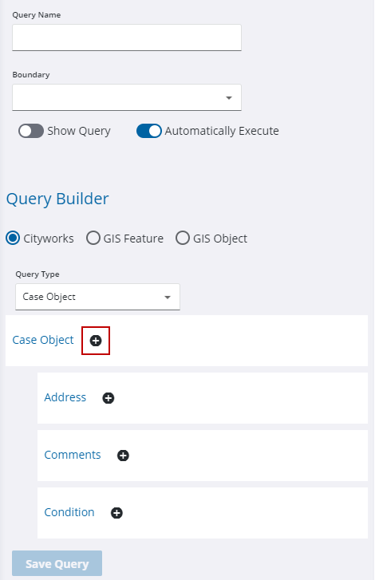375x580 pixels.
Task: Turn on the Show Query switch
Action: click(x=31, y=131)
